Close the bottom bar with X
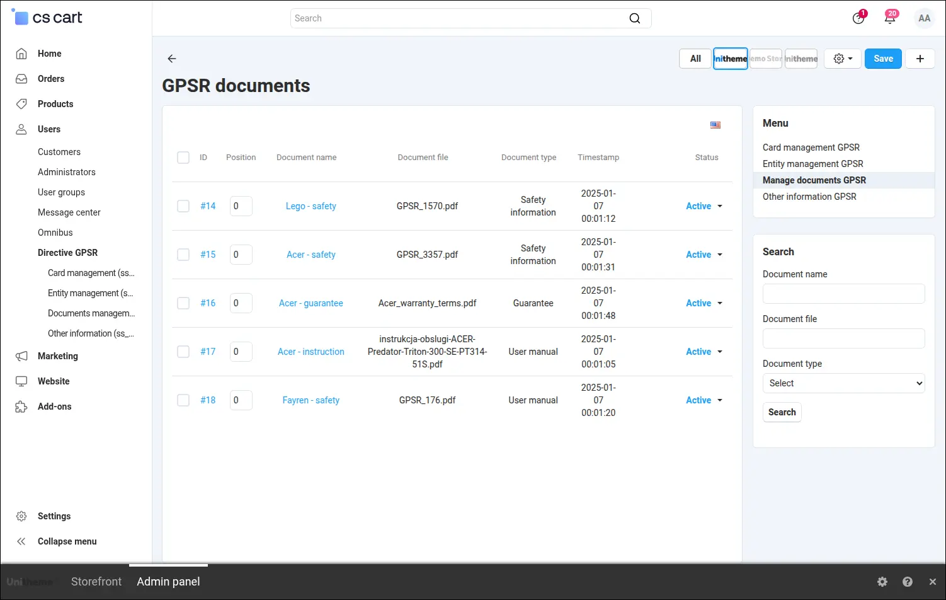 tap(933, 582)
